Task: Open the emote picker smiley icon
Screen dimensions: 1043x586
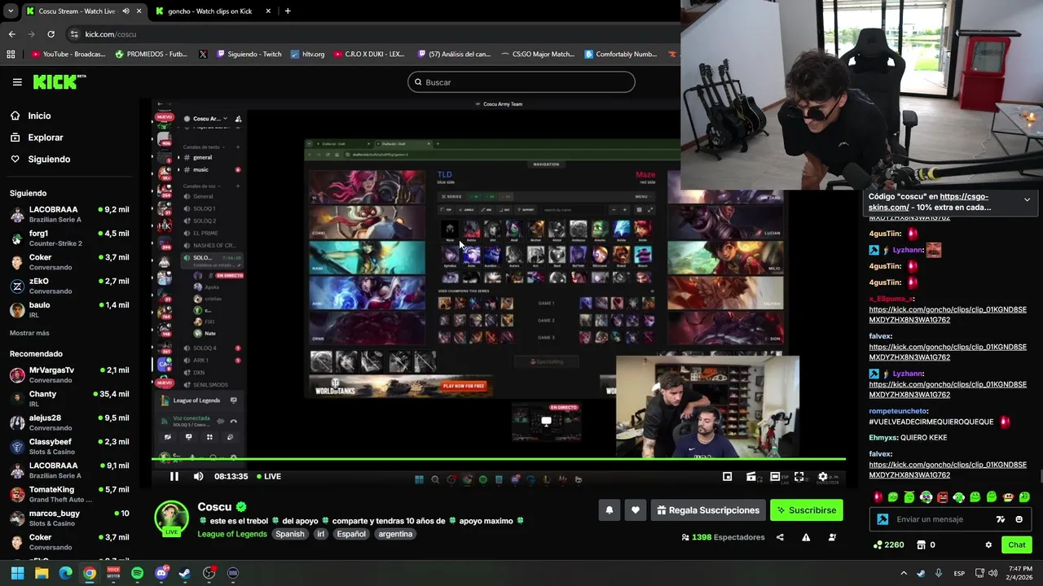Action: (x=1019, y=519)
